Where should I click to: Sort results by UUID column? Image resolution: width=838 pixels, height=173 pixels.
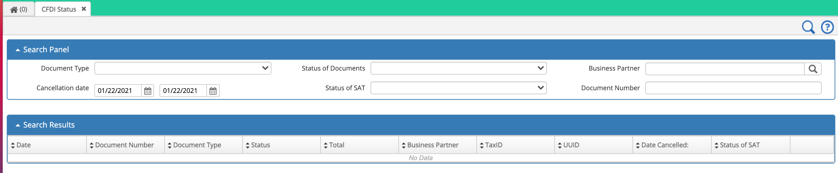[594, 145]
